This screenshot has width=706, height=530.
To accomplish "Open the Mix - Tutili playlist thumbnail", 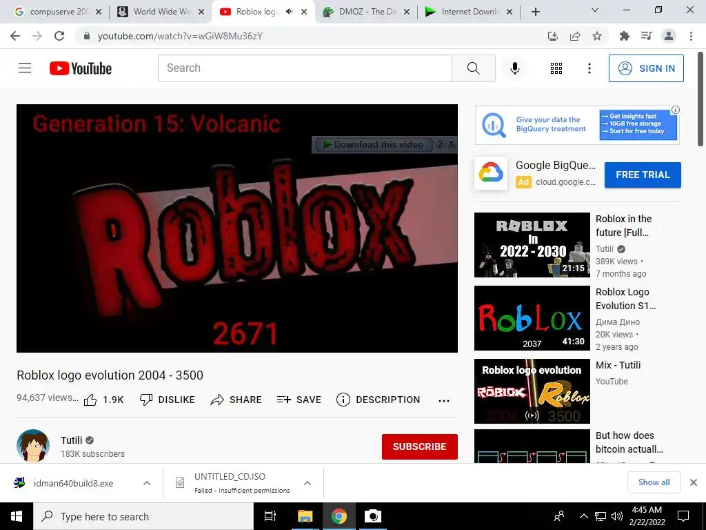I will tap(532, 391).
